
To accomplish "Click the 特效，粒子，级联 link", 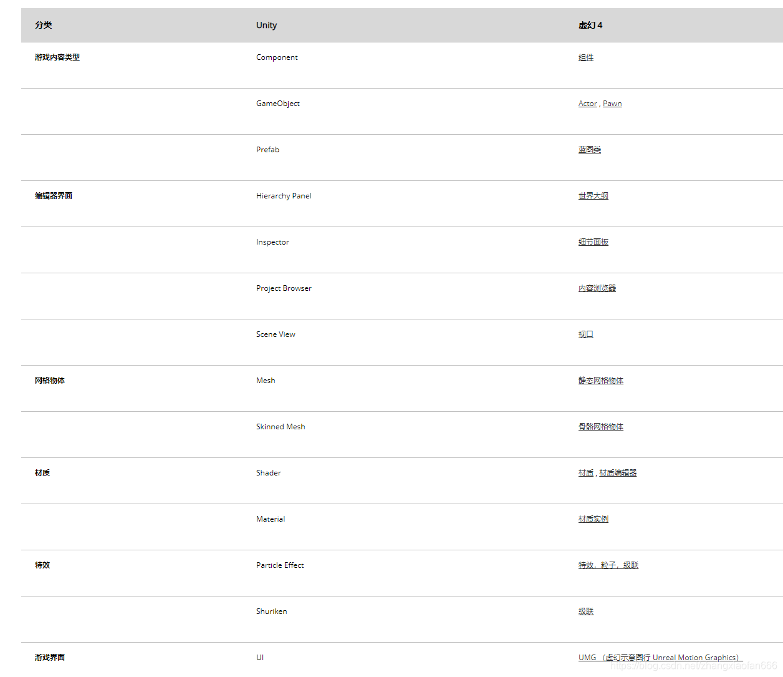I will coord(608,565).
